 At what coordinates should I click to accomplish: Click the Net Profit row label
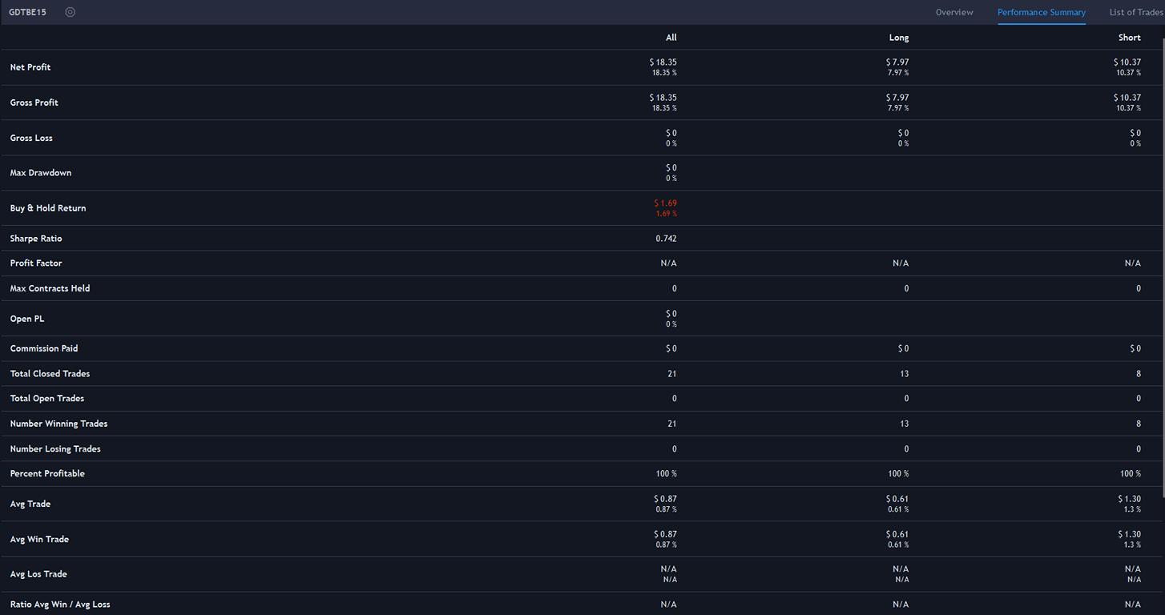coord(30,67)
